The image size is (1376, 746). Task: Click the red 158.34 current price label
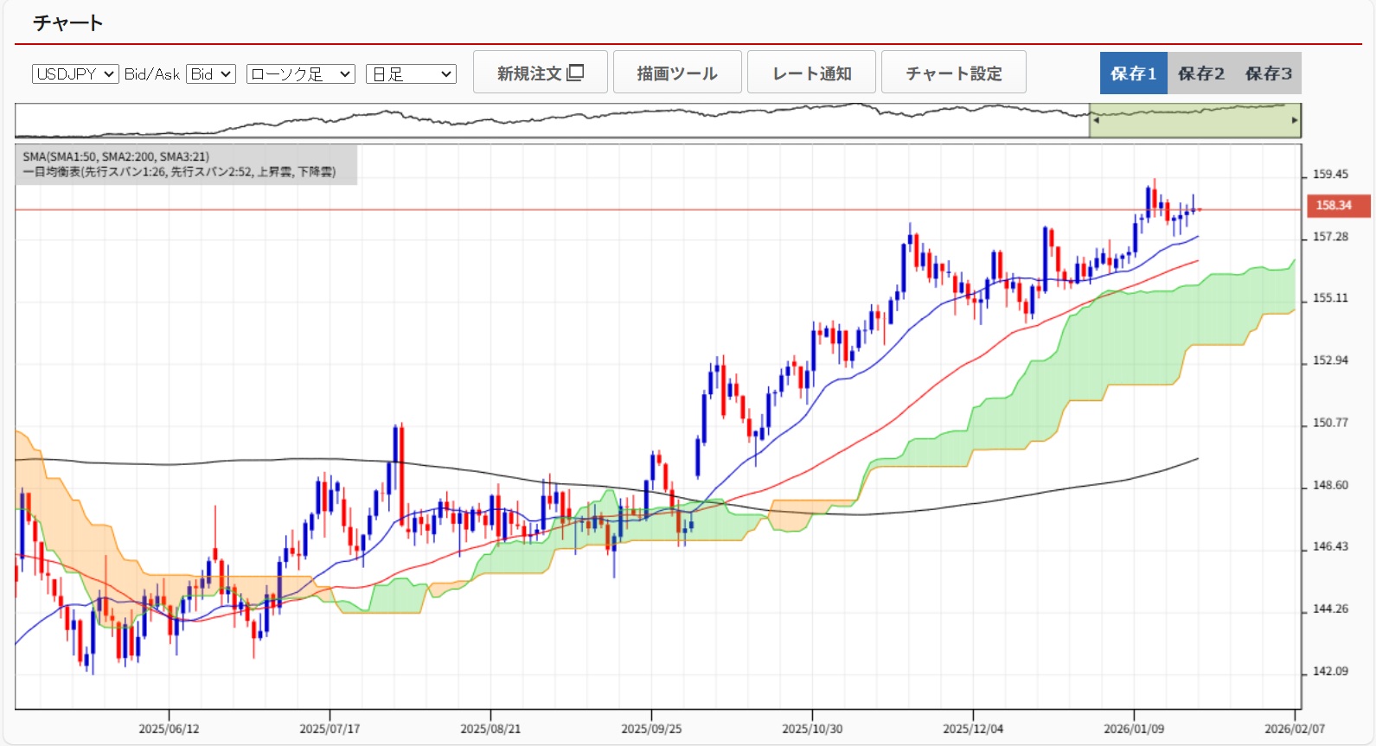click(1333, 206)
